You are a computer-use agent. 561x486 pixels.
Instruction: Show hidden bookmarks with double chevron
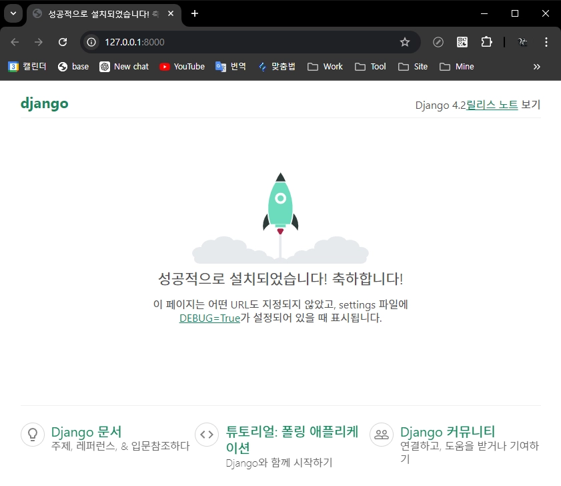pos(537,67)
